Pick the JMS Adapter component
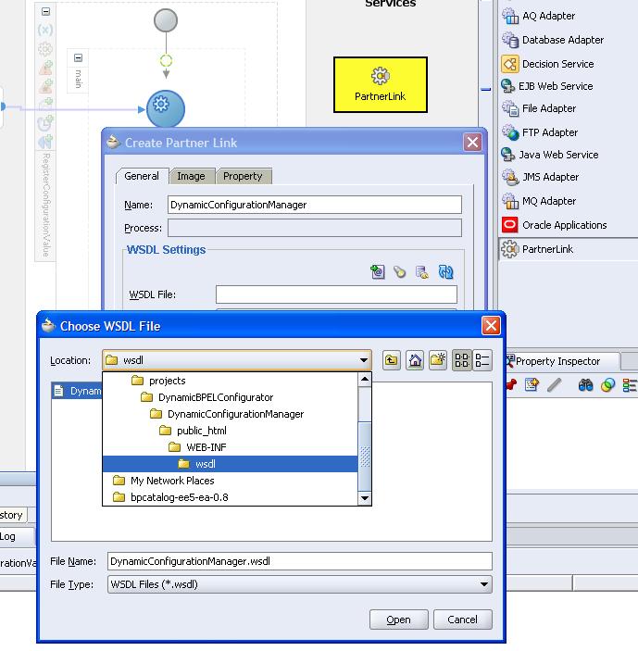 coord(550,177)
